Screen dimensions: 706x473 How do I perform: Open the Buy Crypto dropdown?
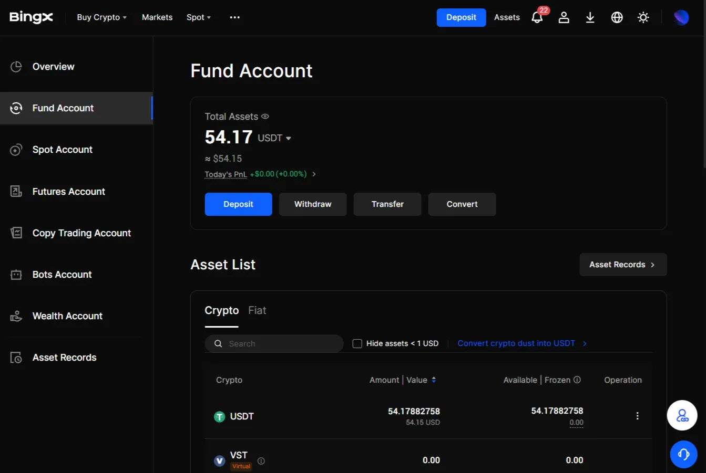pyautogui.click(x=101, y=17)
